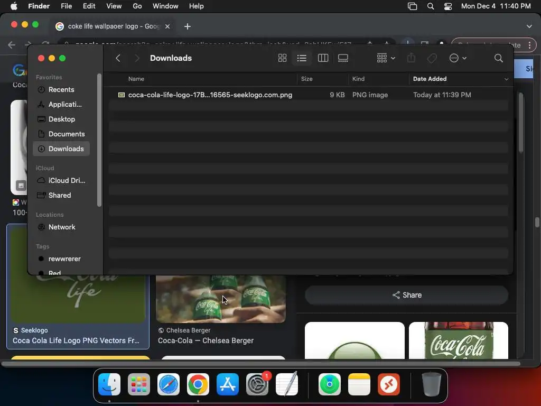This screenshot has width=541, height=406.
Task: Sort by Name column header
Action: click(136, 79)
